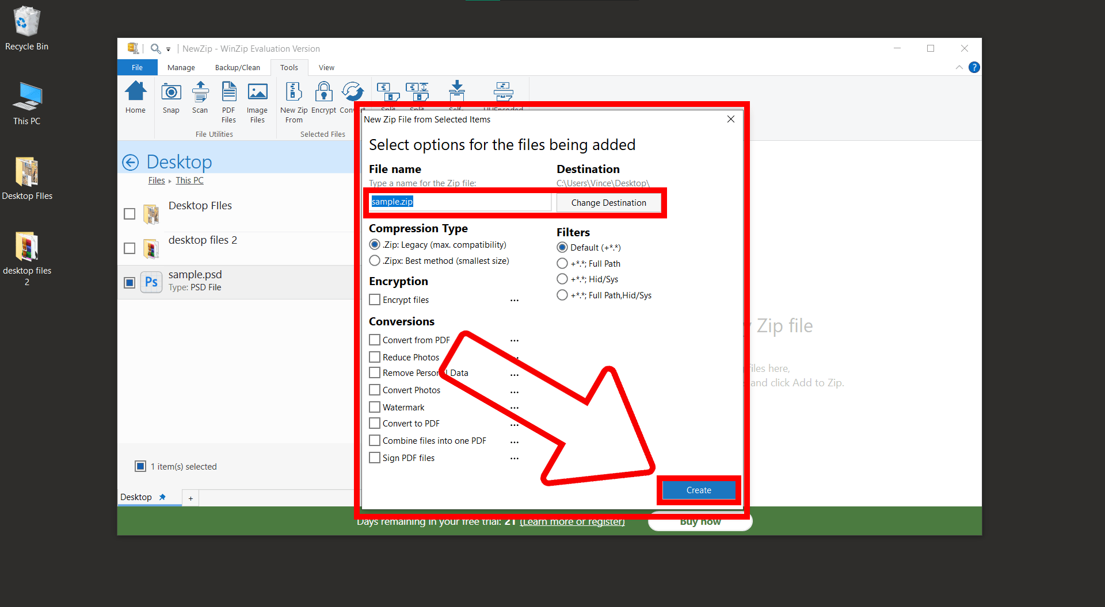Image resolution: width=1105 pixels, height=607 pixels.
Task: Open the search dropdown in the title bar
Action: (x=167, y=48)
